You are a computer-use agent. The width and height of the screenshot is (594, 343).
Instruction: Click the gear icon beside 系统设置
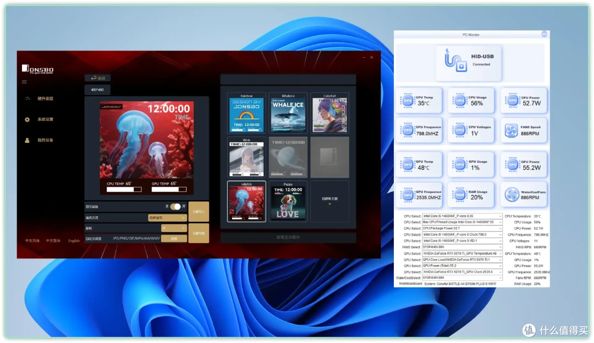point(27,119)
